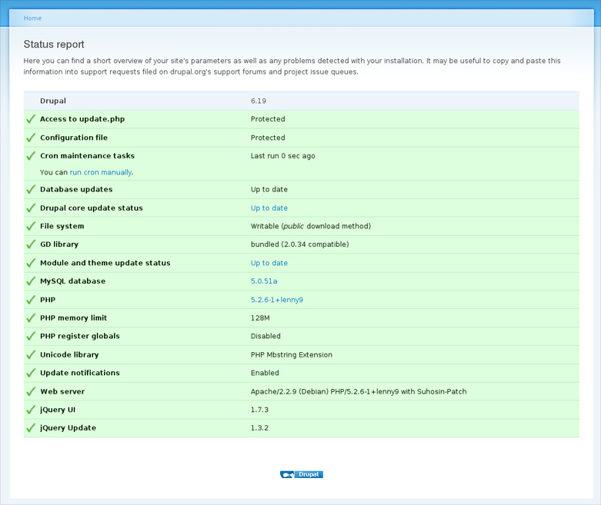Click green checkmark beside Cron maintenance tasks

pos(31,156)
